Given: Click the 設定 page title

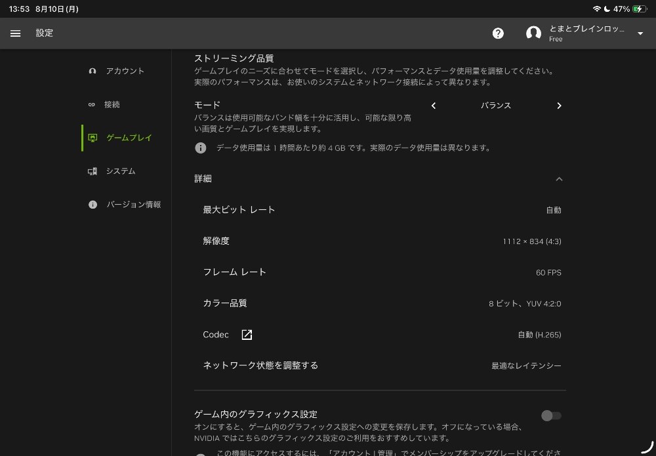Looking at the screenshot, I should coord(45,33).
